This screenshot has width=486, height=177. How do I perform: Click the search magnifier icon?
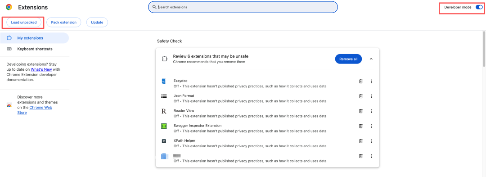154,7
